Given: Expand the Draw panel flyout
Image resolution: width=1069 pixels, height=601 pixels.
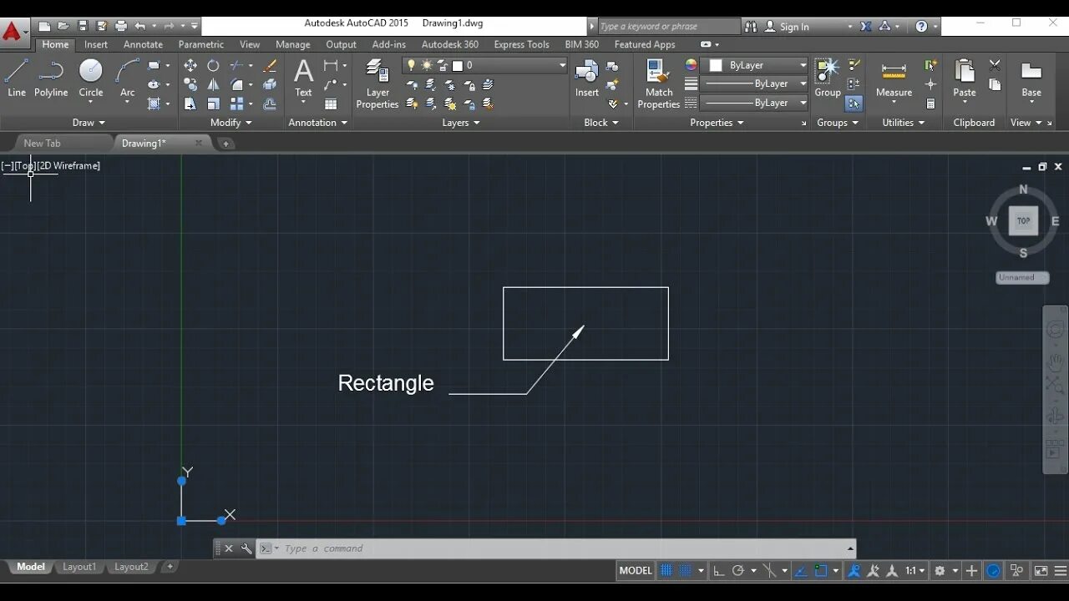Looking at the screenshot, I should point(89,123).
